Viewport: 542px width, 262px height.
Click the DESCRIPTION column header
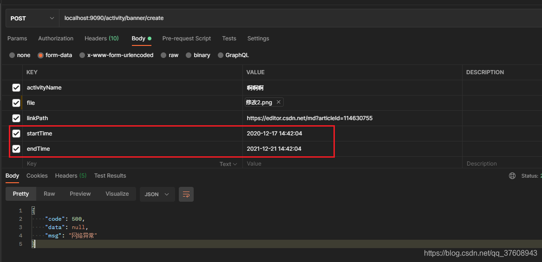click(x=485, y=72)
